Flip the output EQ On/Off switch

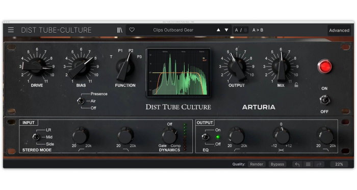tap(206, 137)
